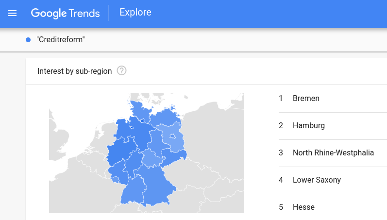Select Saxony region on the map
This screenshot has width=387, height=220.
pos(174,156)
